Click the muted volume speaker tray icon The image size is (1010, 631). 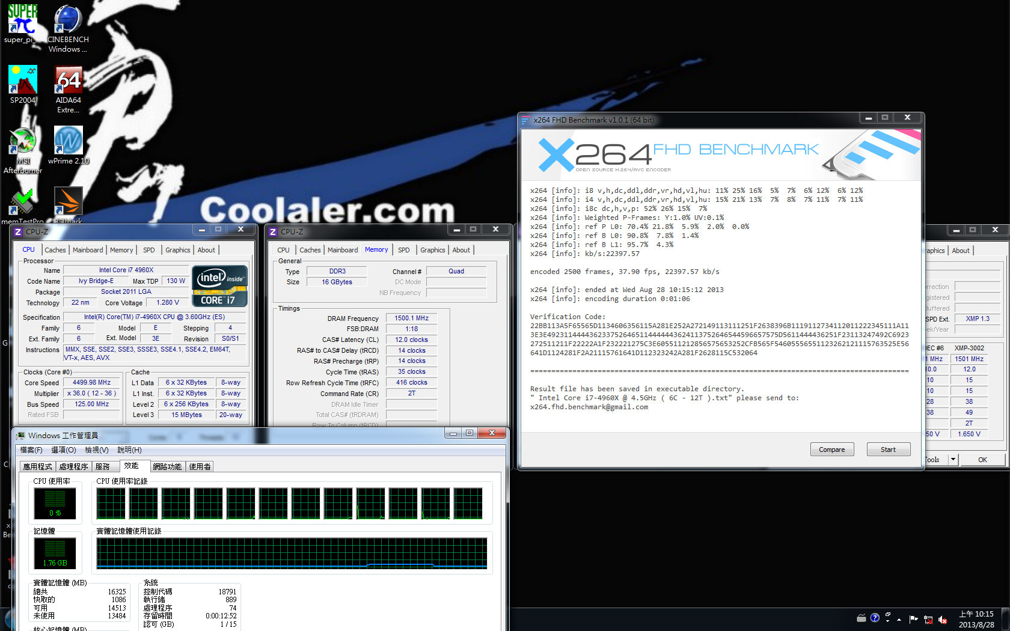coord(943,619)
